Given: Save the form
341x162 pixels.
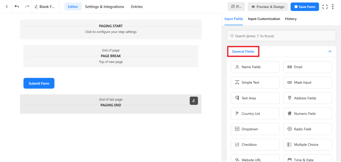Looking at the screenshot, I should pos(305,7).
